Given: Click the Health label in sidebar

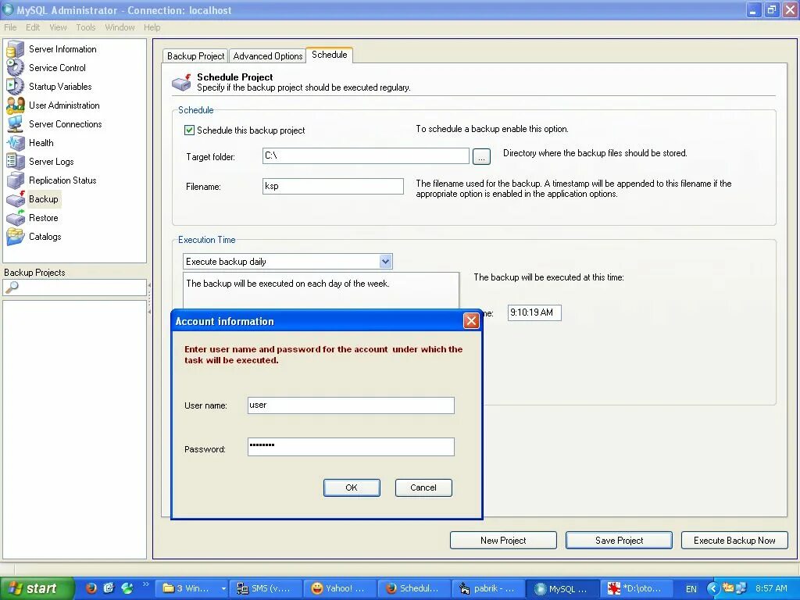Looking at the screenshot, I should 41,143.
